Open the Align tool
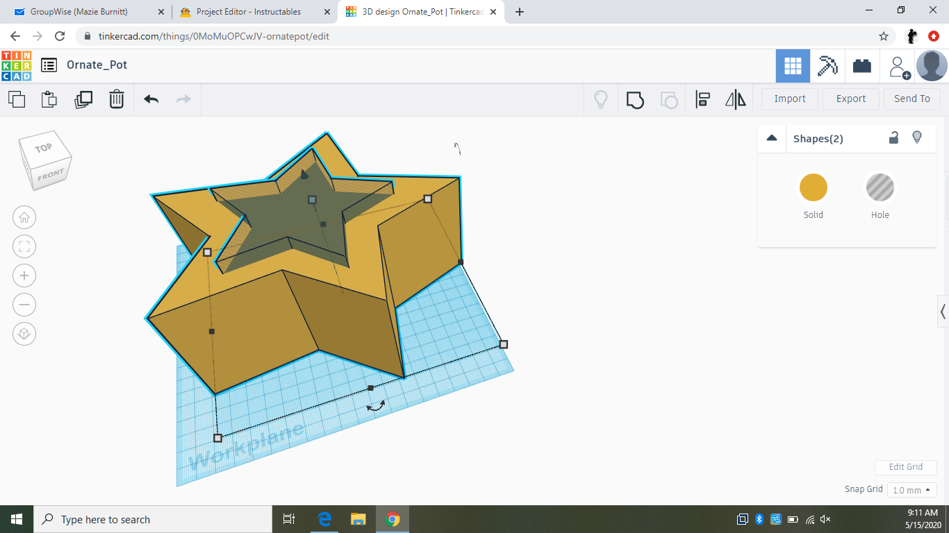 [702, 99]
